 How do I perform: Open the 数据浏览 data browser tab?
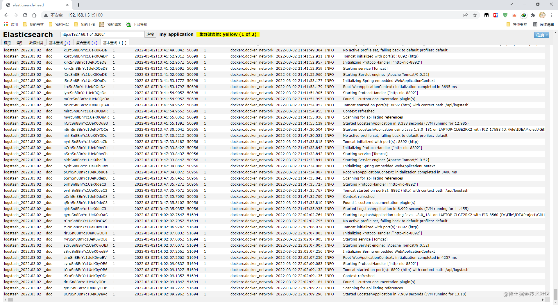click(x=36, y=43)
